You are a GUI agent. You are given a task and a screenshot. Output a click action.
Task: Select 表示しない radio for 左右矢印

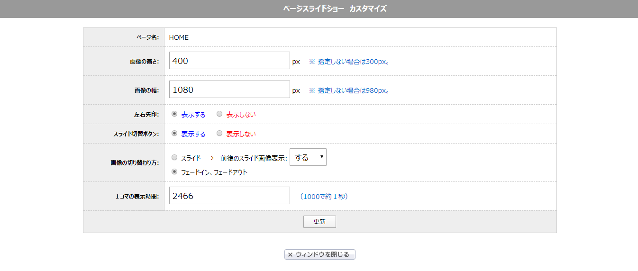point(219,114)
